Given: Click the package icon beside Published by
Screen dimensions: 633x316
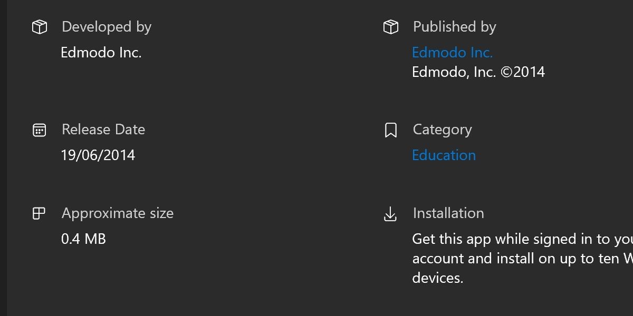Looking at the screenshot, I should click(x=391, y=27).
